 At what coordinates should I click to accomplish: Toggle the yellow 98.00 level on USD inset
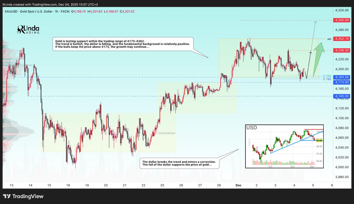(x=319, y=140)
